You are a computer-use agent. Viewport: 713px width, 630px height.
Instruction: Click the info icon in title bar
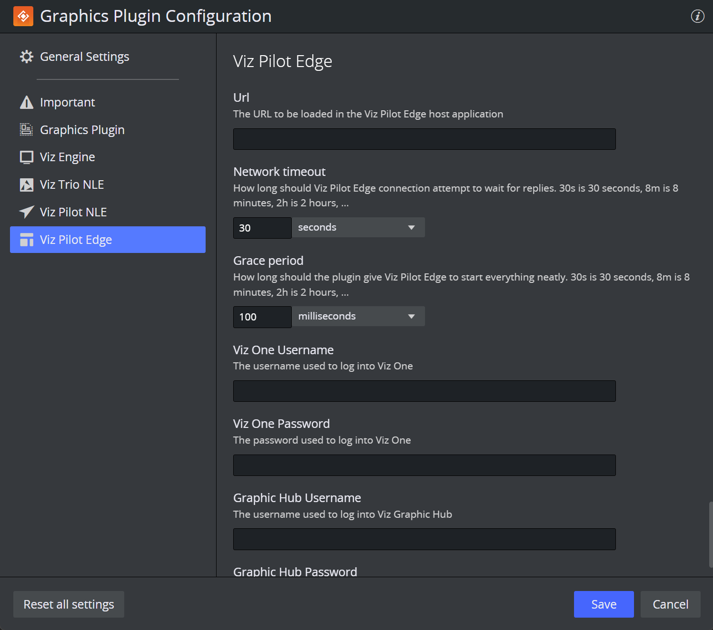697,16
